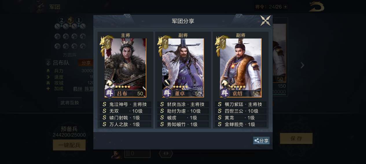Open 董卓 general portrait card
The width and height of the screenshot is (366, 164).
[183, 68]
